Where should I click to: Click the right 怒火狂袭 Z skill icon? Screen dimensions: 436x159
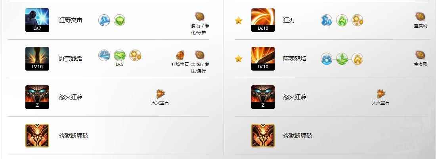263,97
